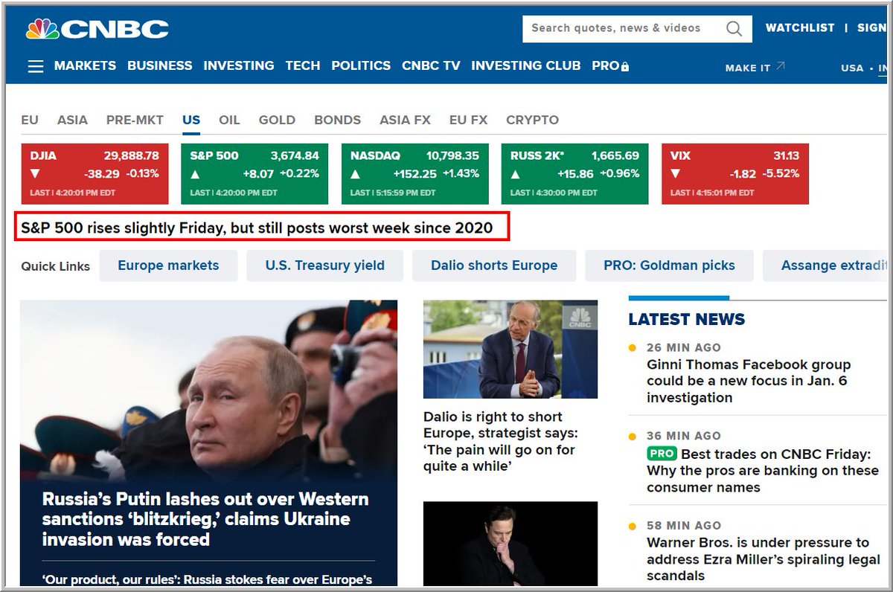Viewport: 893px width, 592px height.
Task: Switch to the ASIA FX tab
Action: click(x=405, y=120)
